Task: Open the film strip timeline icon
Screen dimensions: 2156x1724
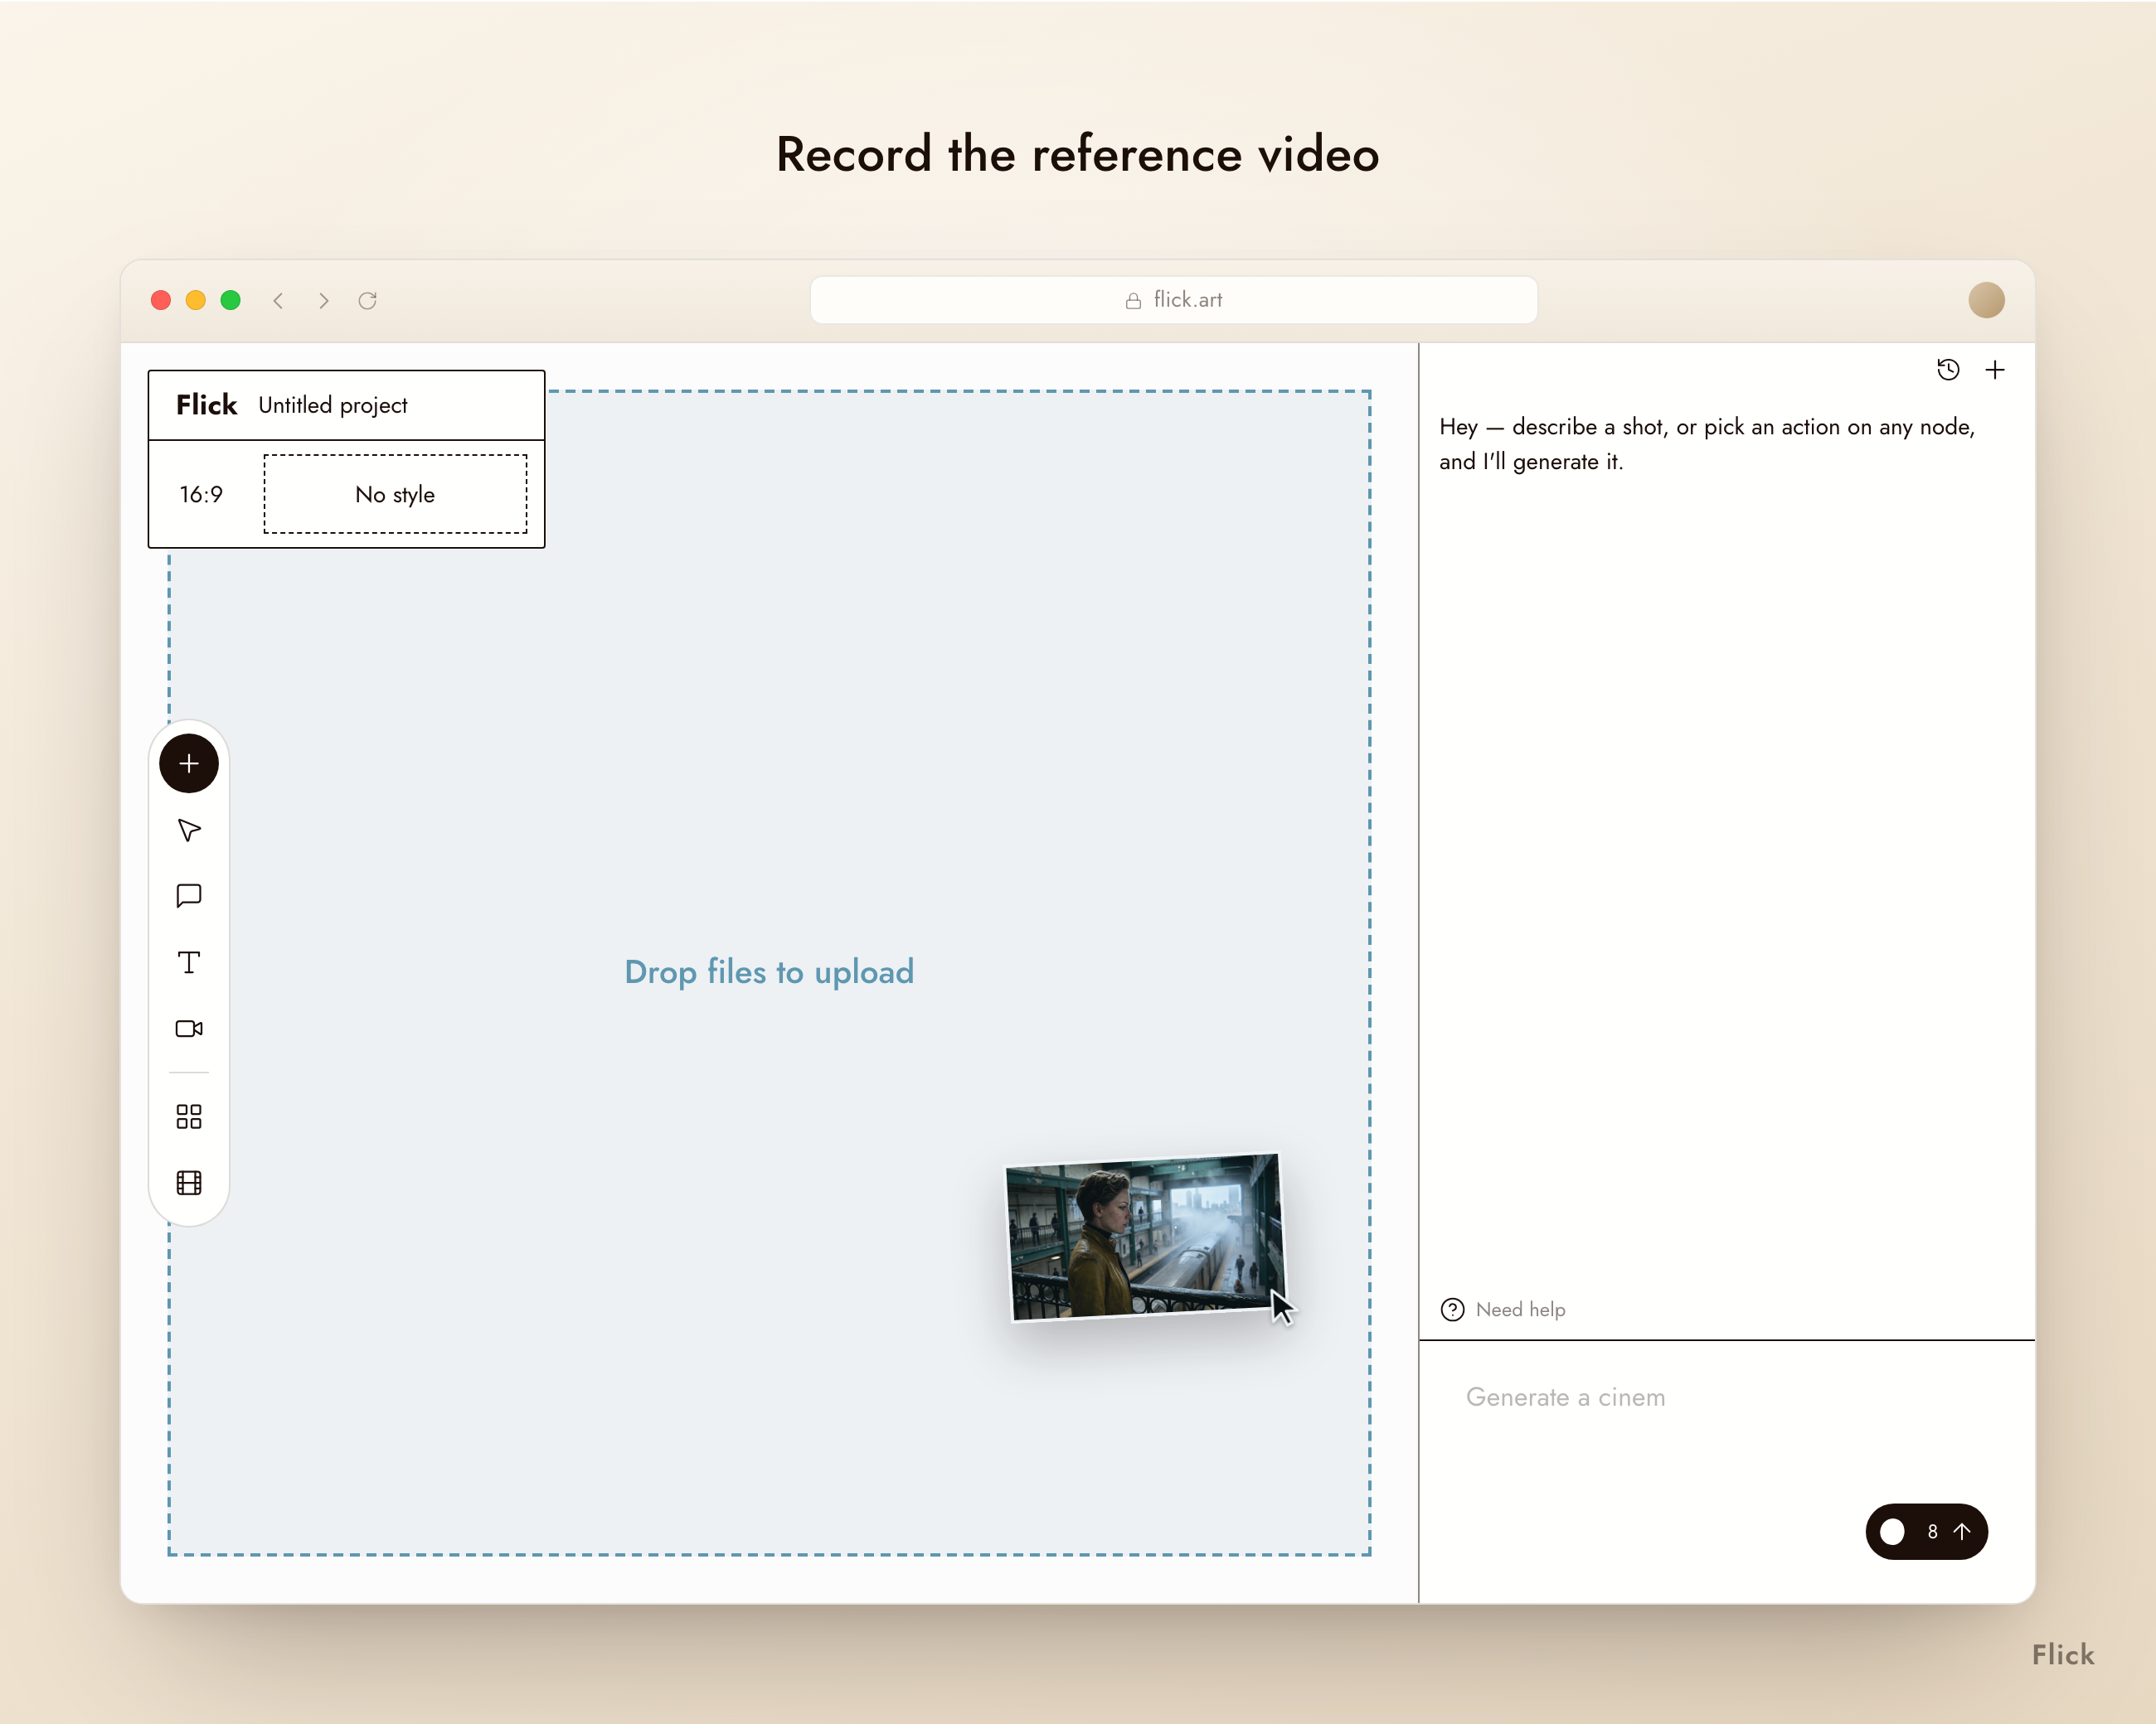Action: click(189, 1184)
